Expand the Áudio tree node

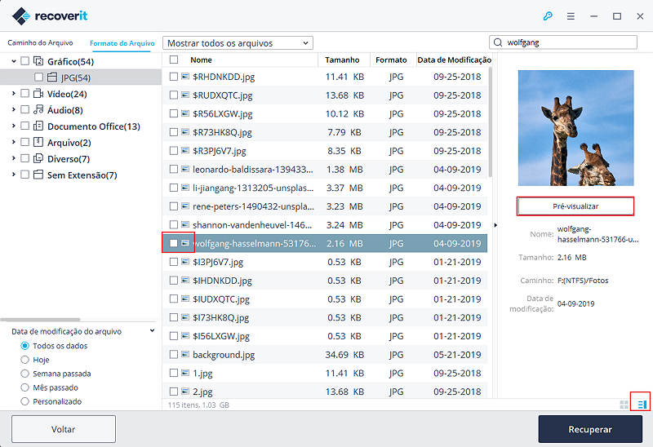click(x=14, y=110)
